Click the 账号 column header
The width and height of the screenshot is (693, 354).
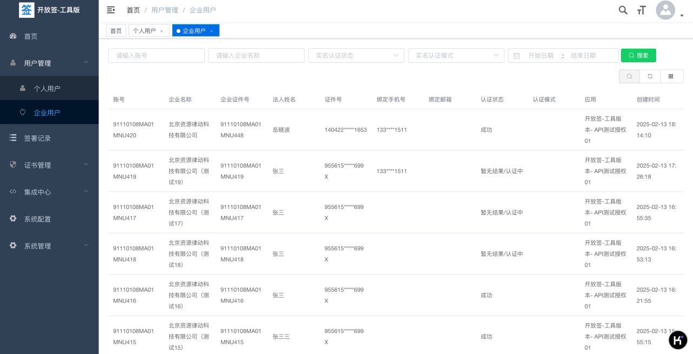click(119, 100)
